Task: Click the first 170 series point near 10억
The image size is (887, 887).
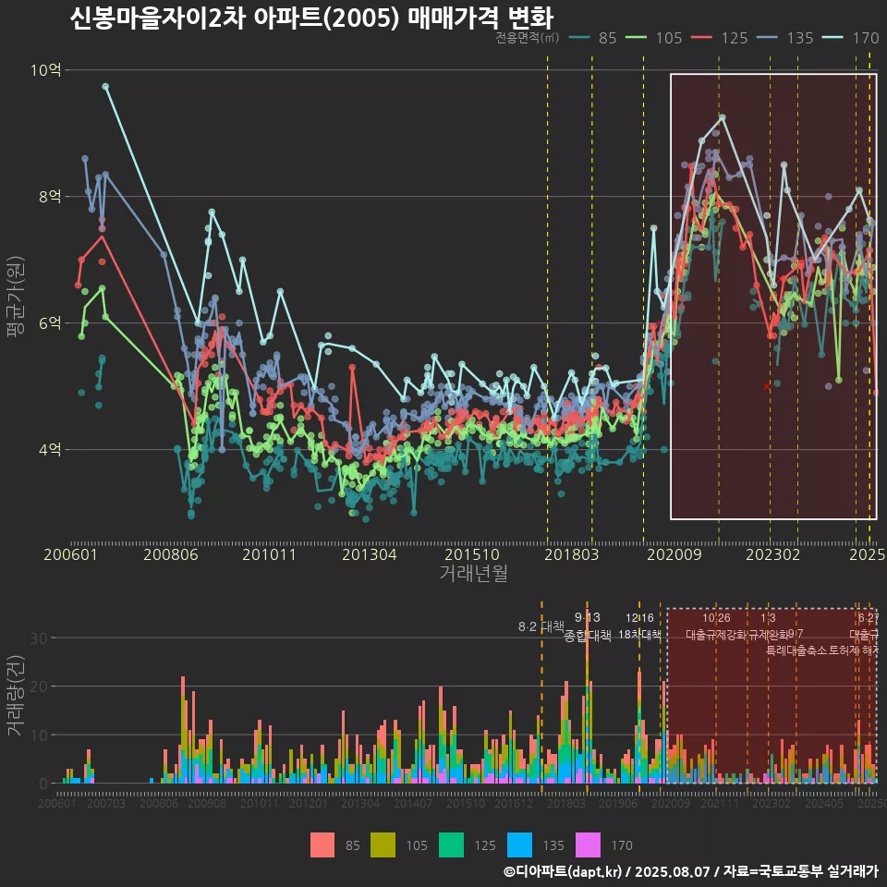Action: (x=105, y=87)
